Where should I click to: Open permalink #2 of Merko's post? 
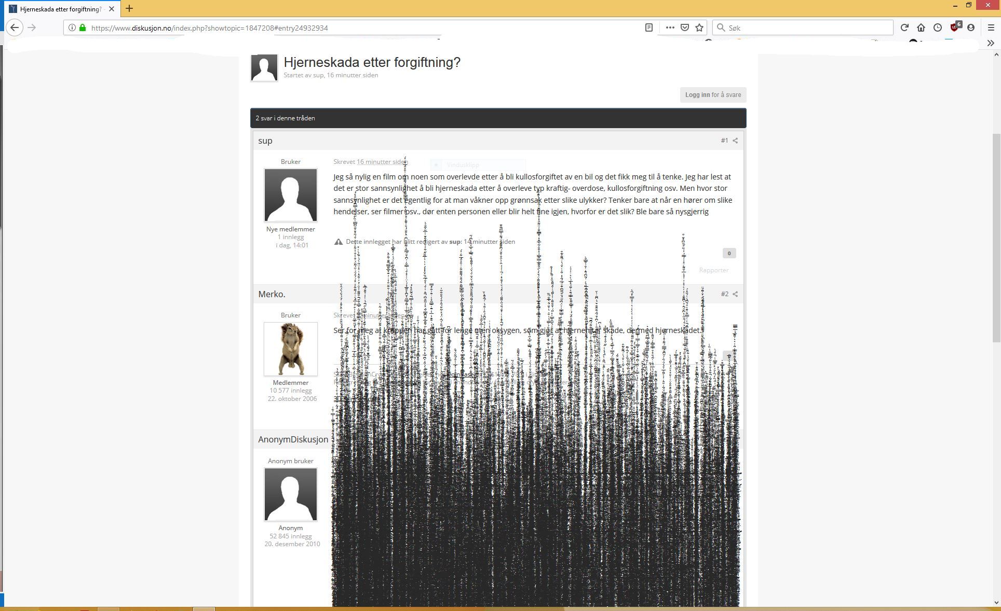(724, 294)
